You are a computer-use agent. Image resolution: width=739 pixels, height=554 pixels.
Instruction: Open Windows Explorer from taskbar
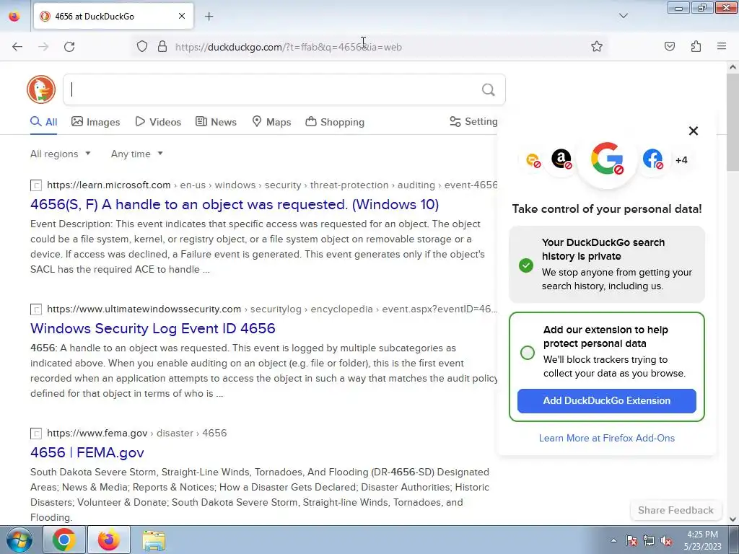click(x=154, y=540)
